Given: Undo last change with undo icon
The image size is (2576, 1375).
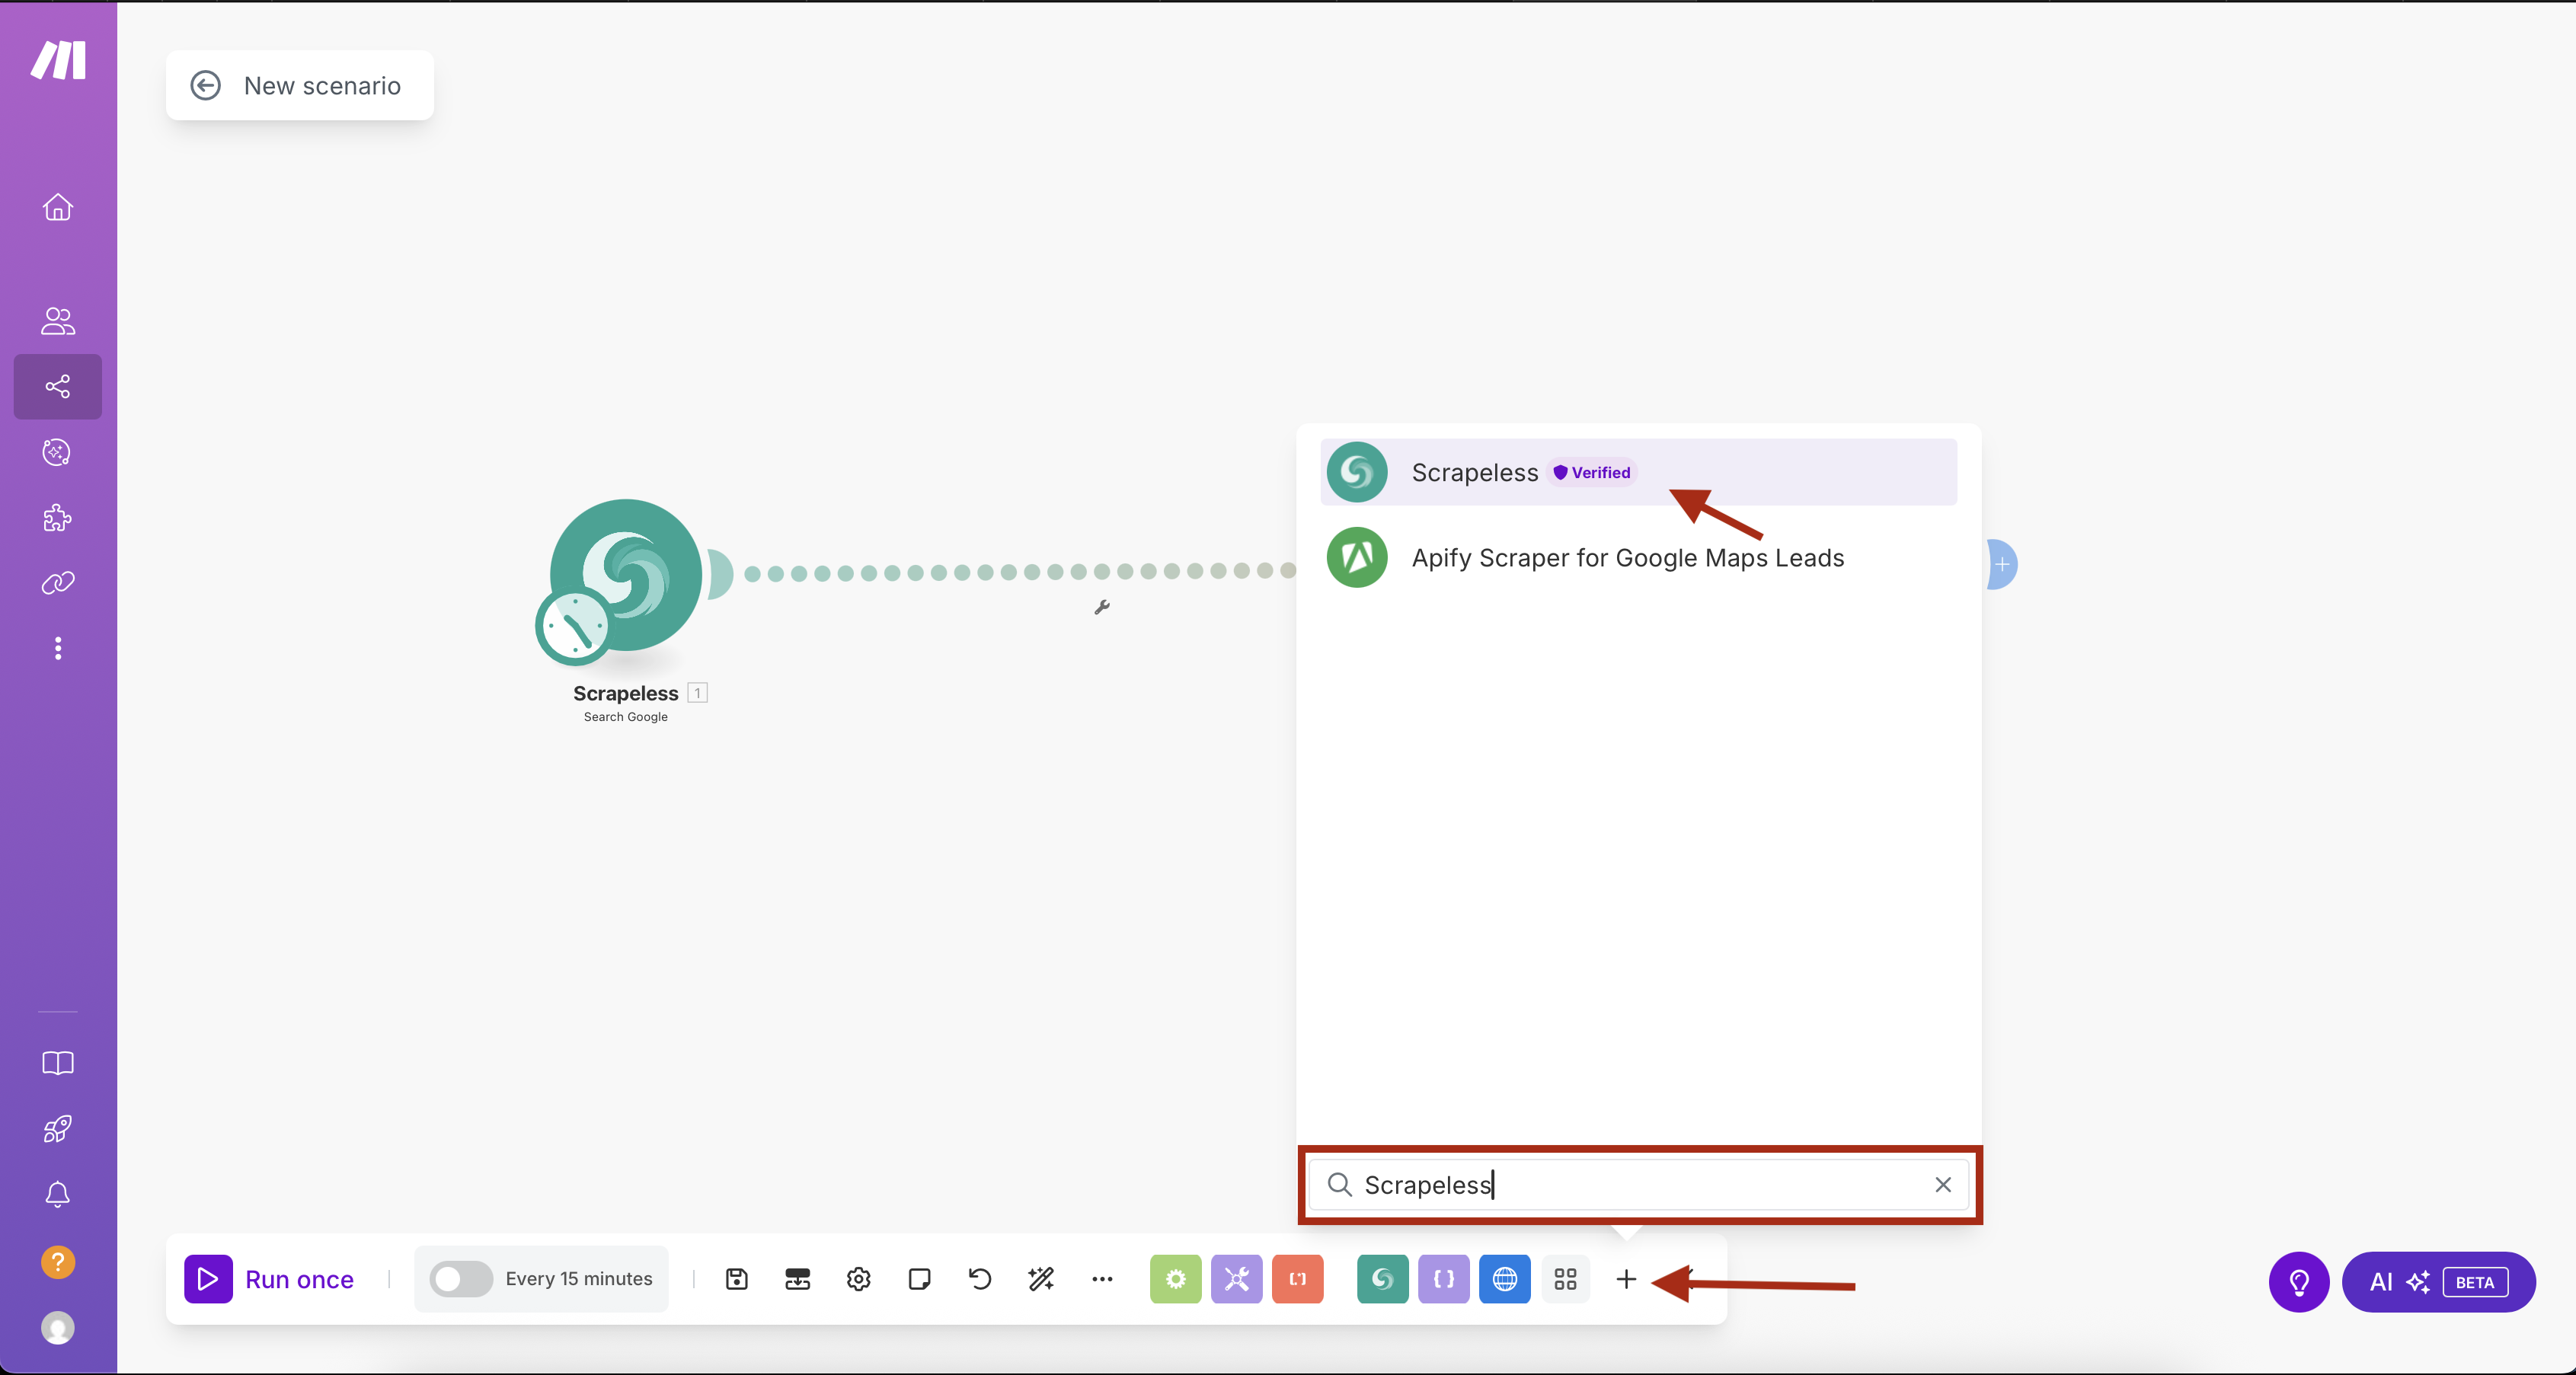Looking at the screenshot, I should click(x=981, y=1279).
